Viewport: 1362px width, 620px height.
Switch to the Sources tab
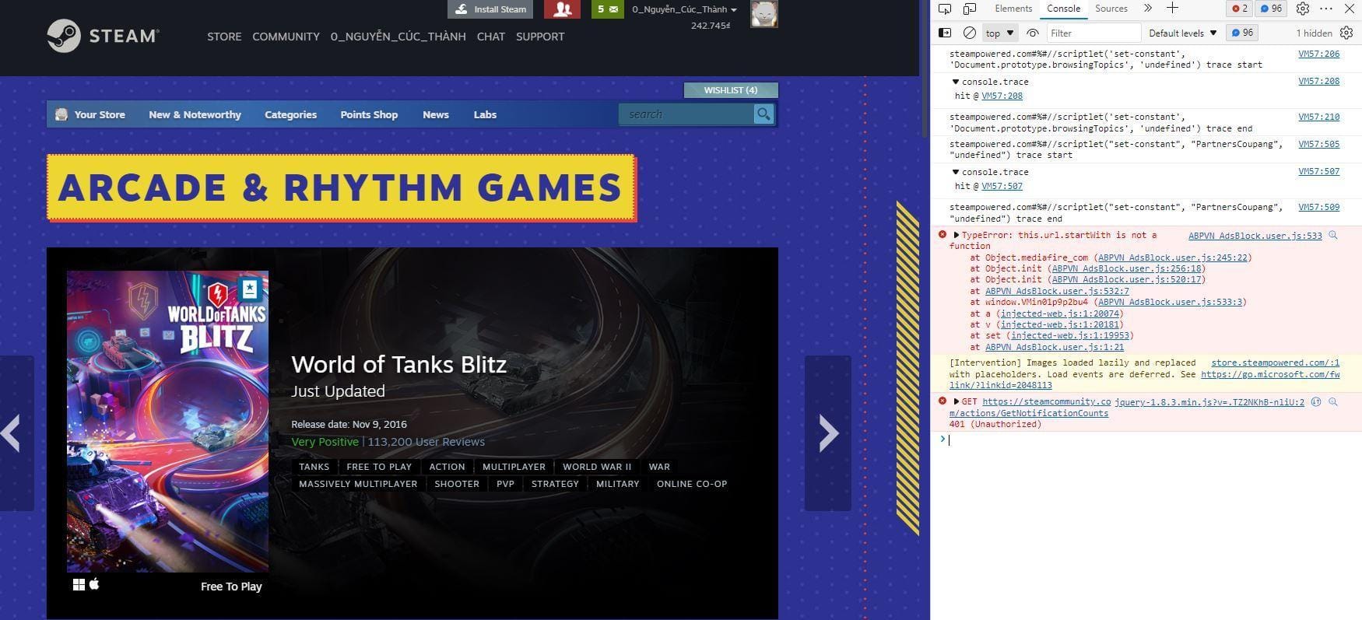(x=1111, y=9)
